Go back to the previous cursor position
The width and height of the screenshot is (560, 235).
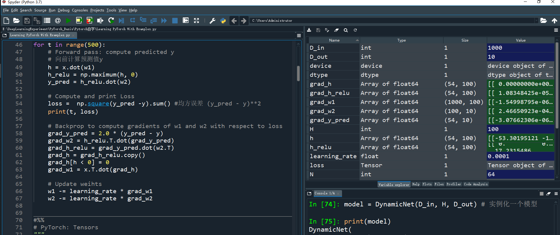click(234, 20)
